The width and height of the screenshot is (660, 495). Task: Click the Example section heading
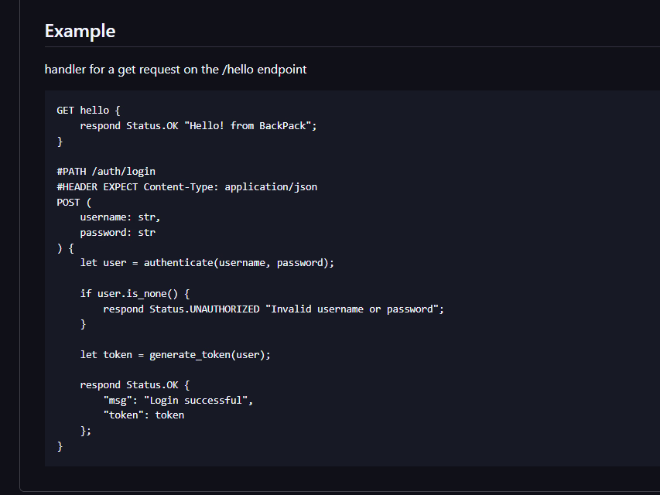pyautogui.click(x=80, y=31)
